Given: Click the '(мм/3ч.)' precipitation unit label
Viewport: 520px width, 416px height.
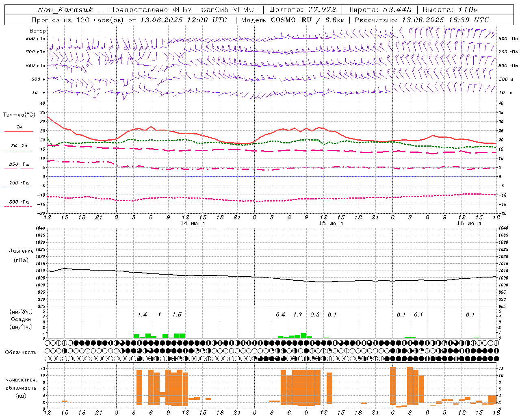Looking at the screenshot, I should tap(21, 312).
